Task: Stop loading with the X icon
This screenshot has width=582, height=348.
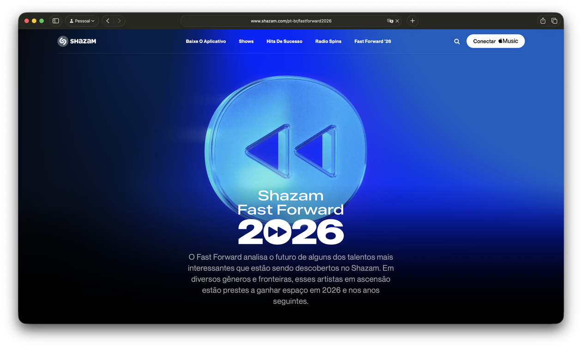Action: pyautogui.click(x=397, y=21)
